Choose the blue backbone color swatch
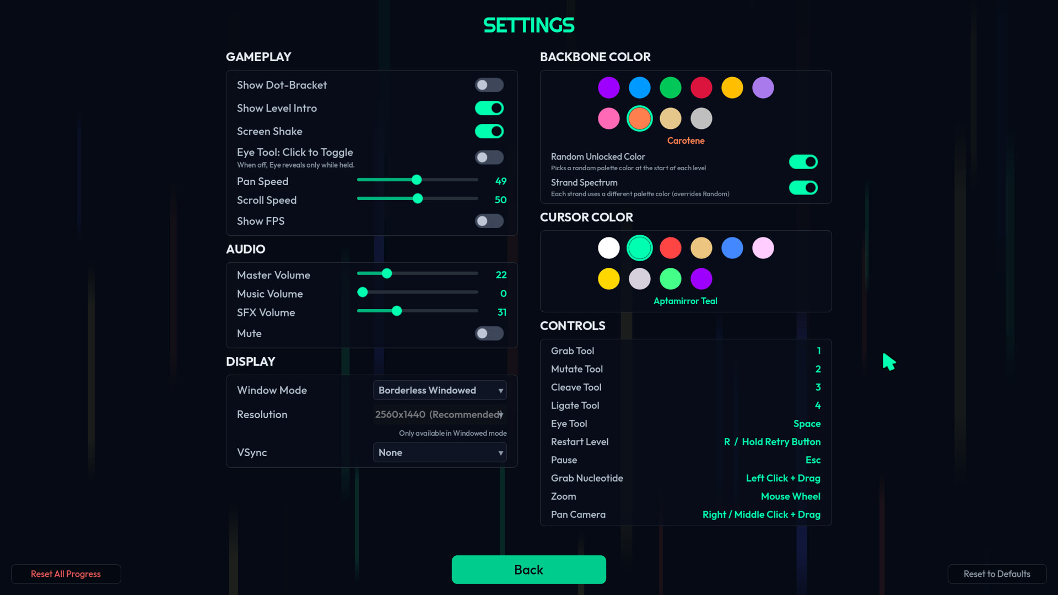 tap(640, 88)
